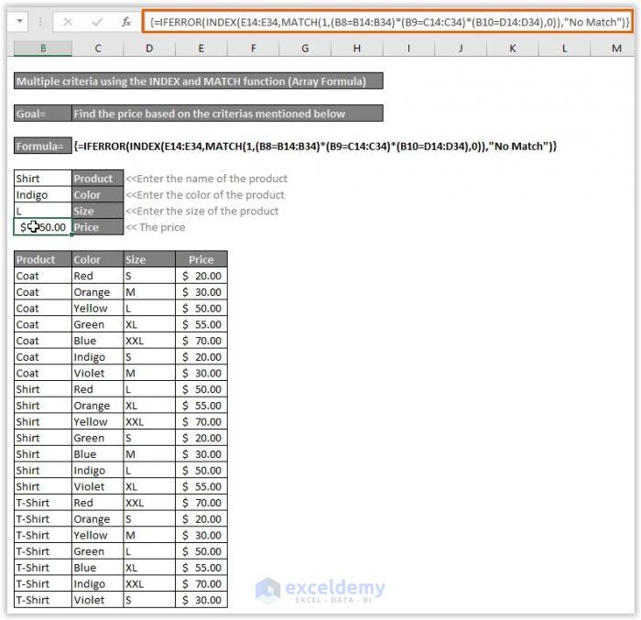
Task: Select the 'Indigo' cell in the Shirt L row
Action: (98, 471)
